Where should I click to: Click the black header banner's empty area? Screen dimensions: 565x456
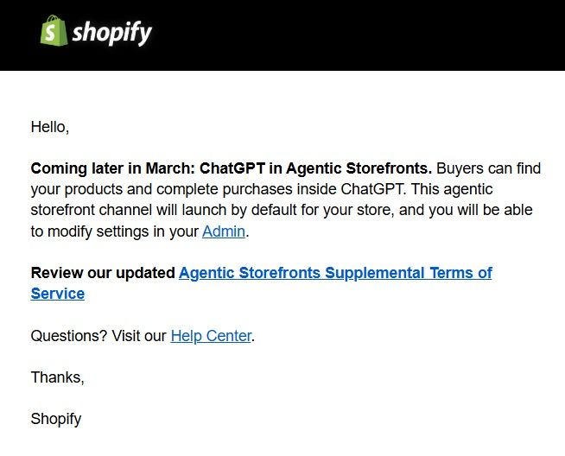click(x=363, y=35)
